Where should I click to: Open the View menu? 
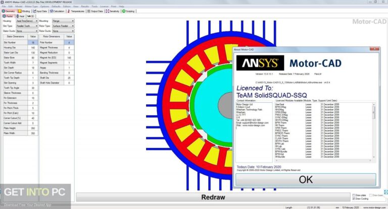tap(76, 7)
